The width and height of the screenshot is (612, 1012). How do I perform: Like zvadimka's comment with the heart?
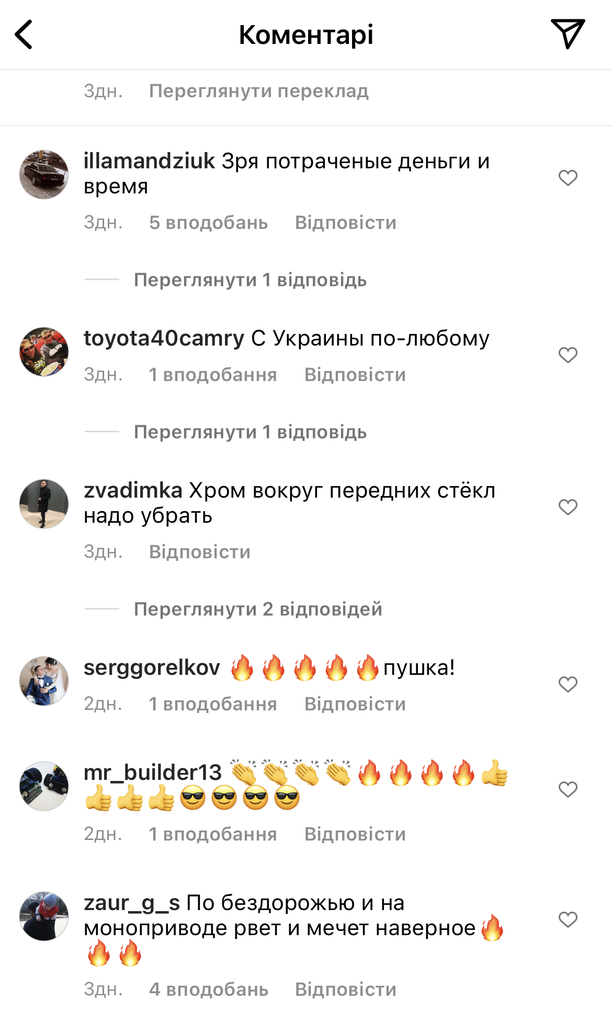[568, 507]
